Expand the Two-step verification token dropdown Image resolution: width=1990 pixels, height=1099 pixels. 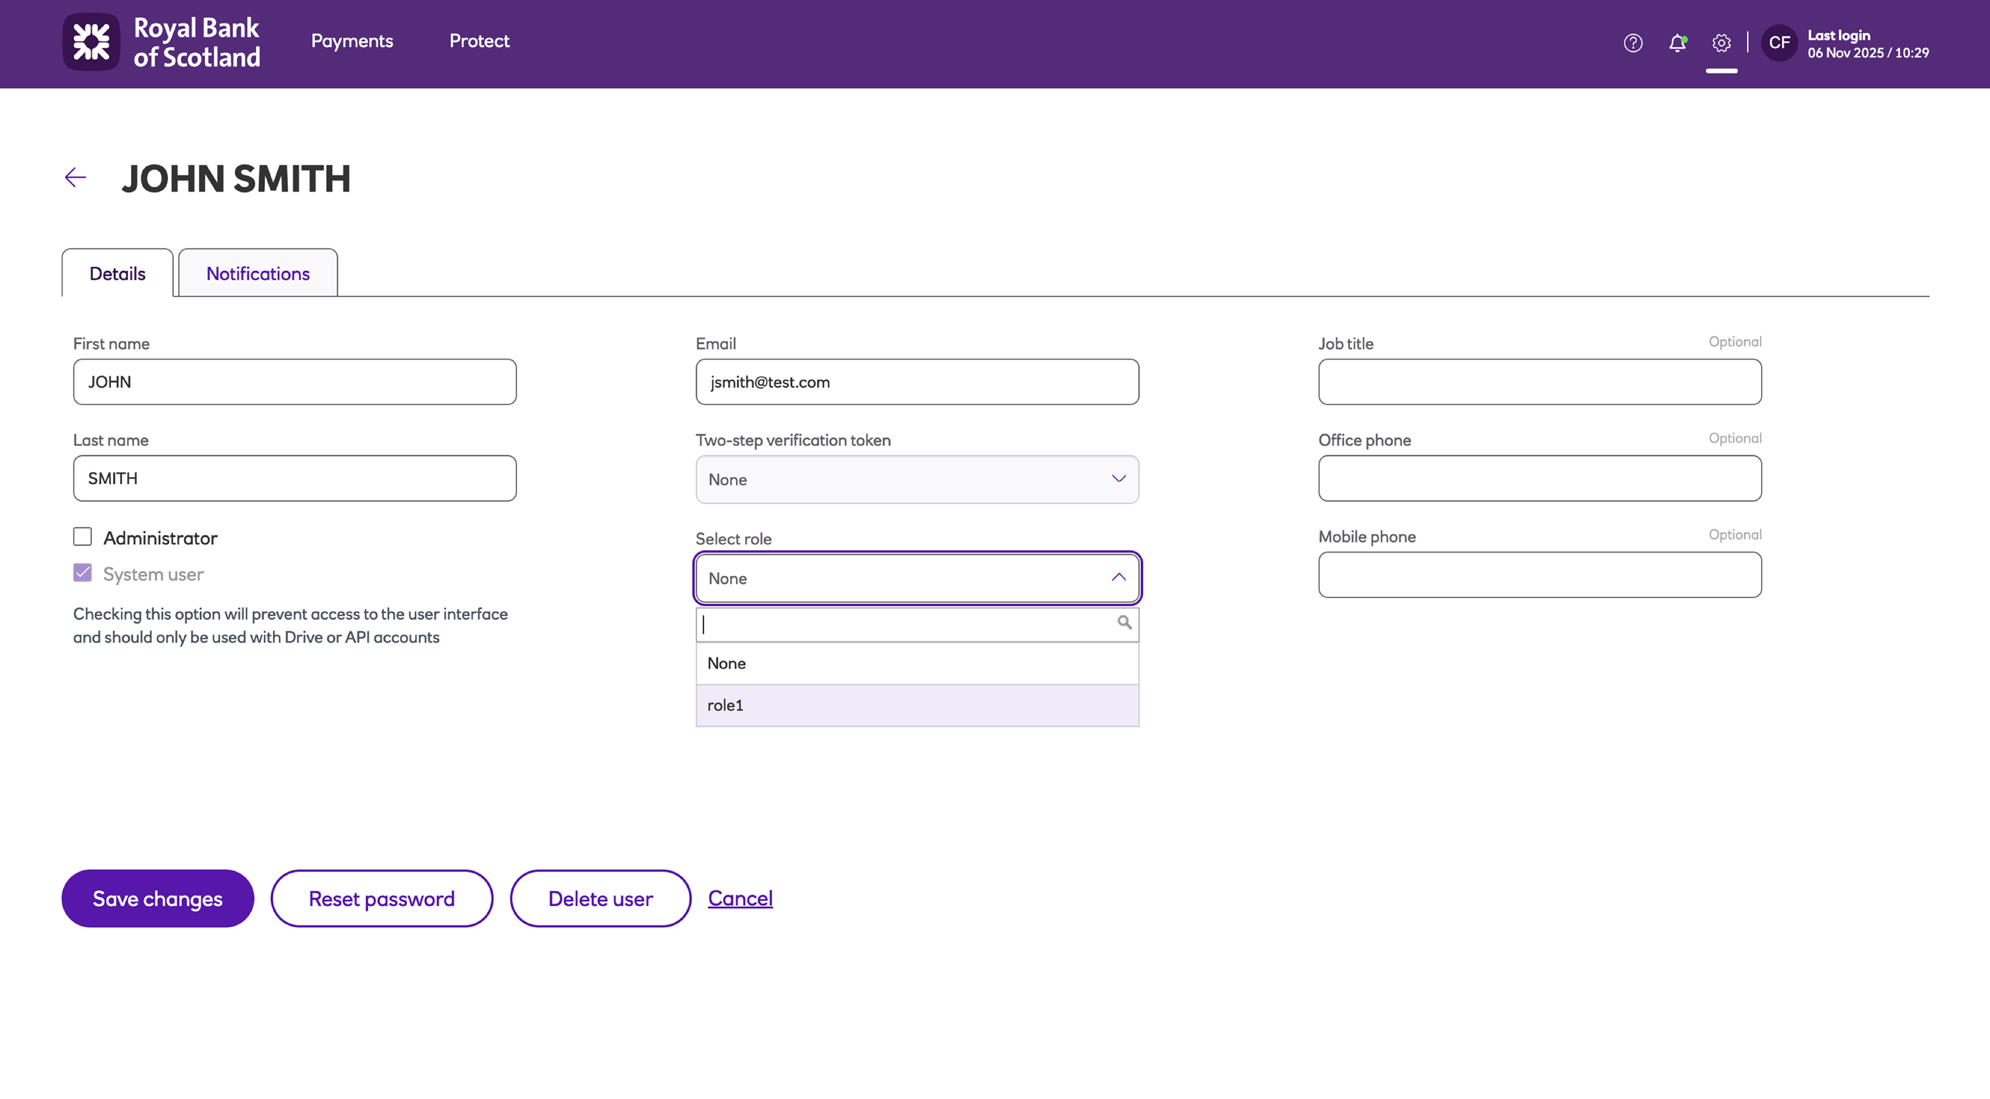(x=916, y=479)
